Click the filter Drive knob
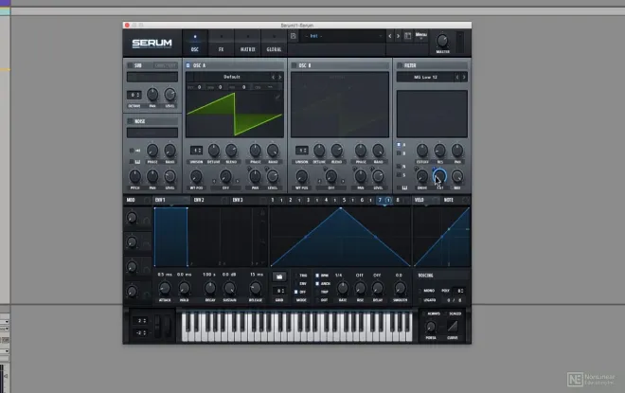 [x=422, y=176]
